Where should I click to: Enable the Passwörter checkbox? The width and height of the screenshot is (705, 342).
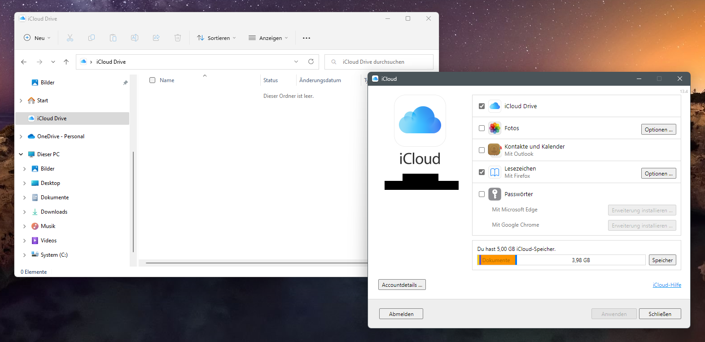click(x=482, y=194)
